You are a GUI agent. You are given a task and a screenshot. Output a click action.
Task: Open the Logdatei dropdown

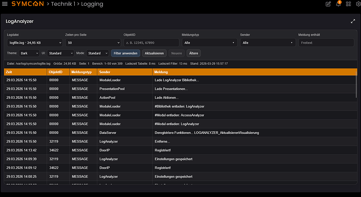click(35, 43)
